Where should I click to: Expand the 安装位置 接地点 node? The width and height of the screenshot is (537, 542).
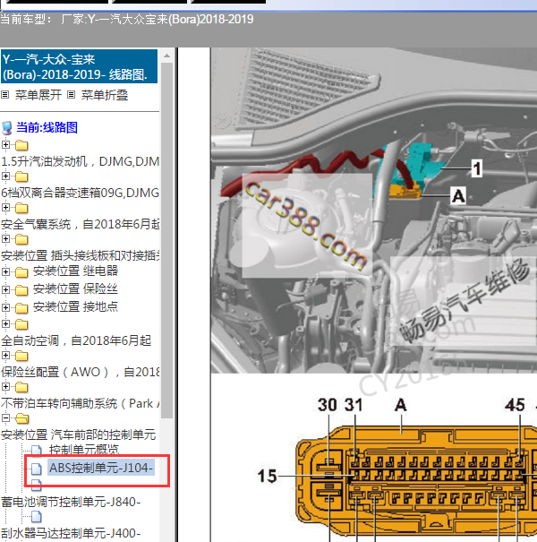pos(5,307)
